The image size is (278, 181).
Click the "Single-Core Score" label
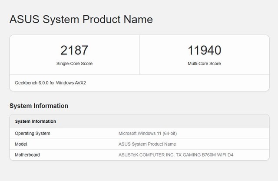click(74, 64)
